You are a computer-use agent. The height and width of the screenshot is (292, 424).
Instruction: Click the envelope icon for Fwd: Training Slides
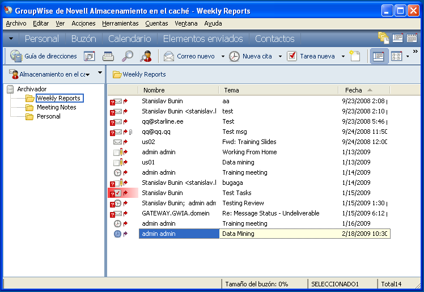click(x=117, y=142)
